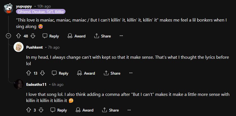The image size is (236, 116).
Task: Reply to Pushkent's comment
Action: 60,73
